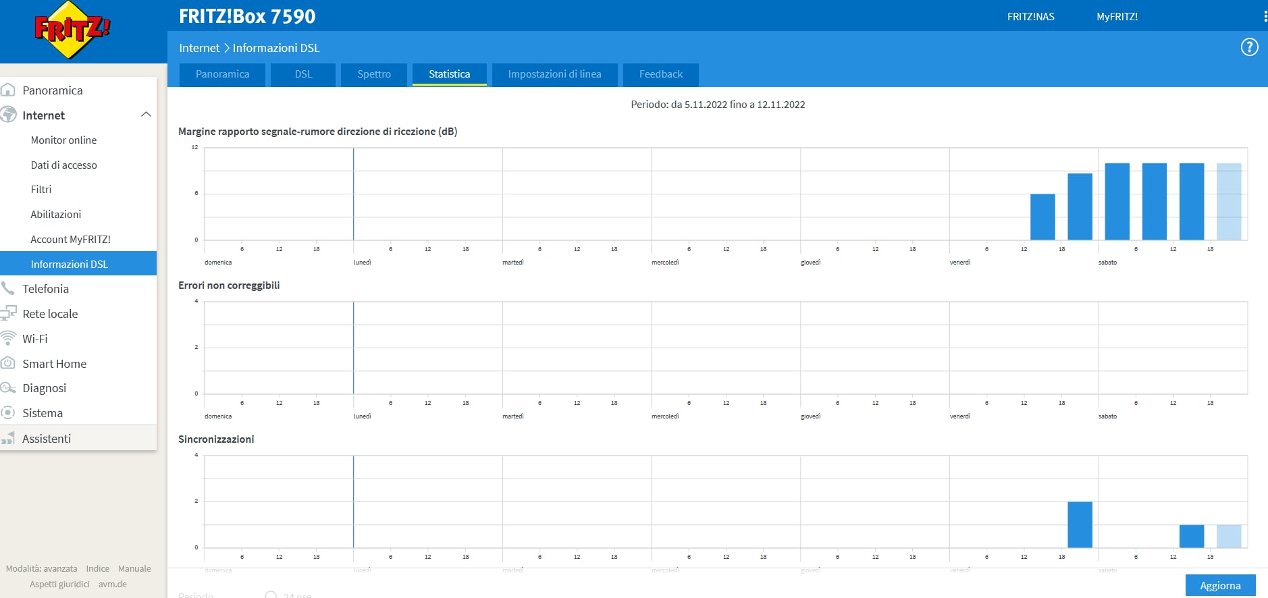Click the tallest bar in Sincronizzazioni chart

pos(1080,525)
